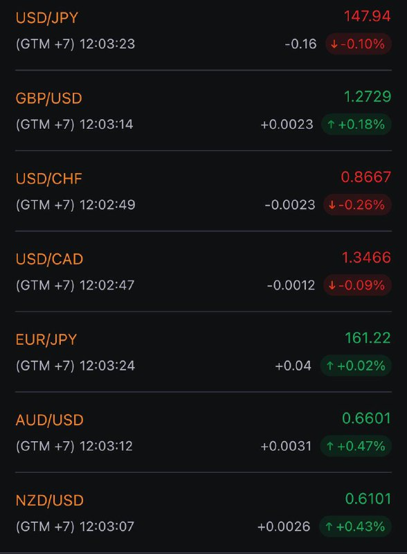Tap the +0.43% green change badge
The height and width of the screenshot is (554, 407).
pyautogui.click(x=355, y=526)
